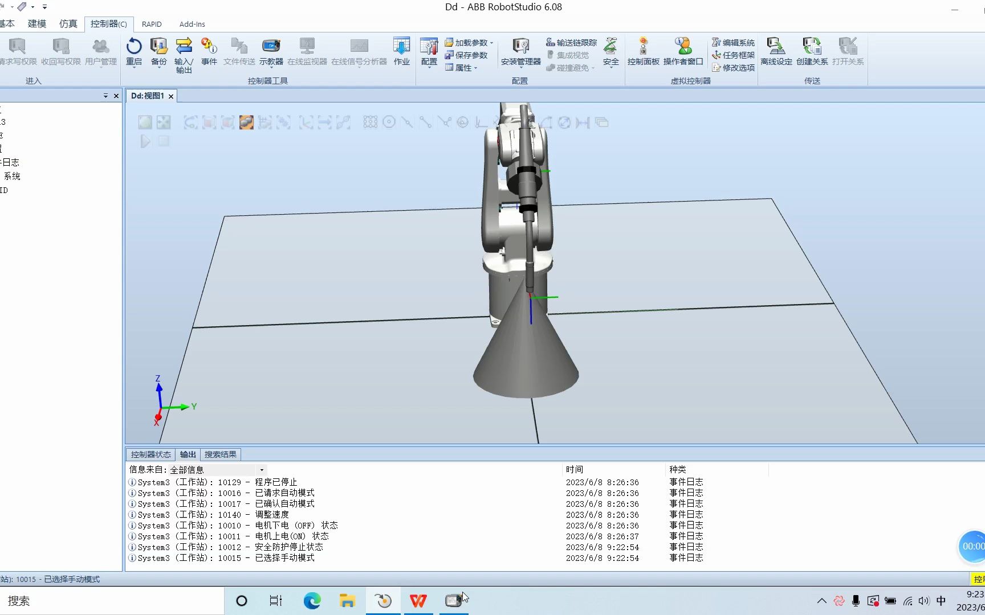Close the Dd:视图1 view tab
Viewport: 985px width, 615px height.
(170, 96)
